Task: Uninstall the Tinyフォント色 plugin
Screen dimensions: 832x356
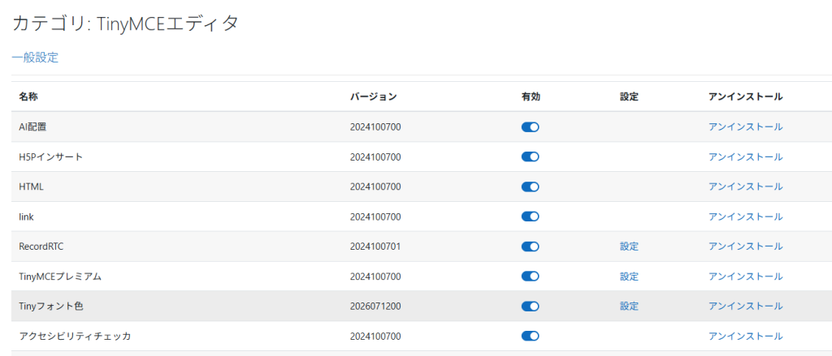Action: (746, 307)
